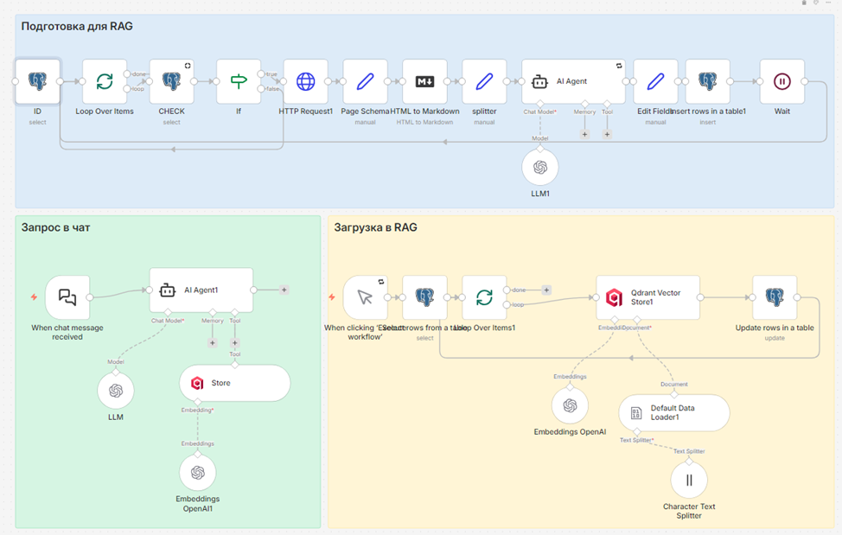This screenshot has height=535, width=842.
Task: Open the Loop Over Items node
Action: (105, 81)
